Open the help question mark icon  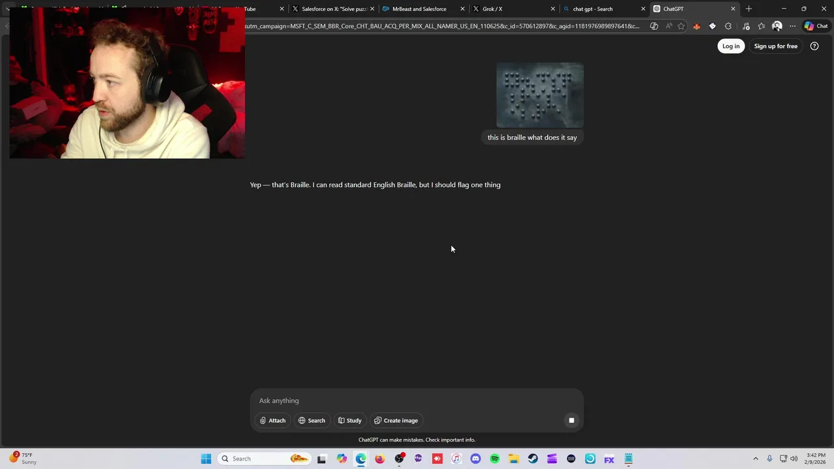(x=814, y=46)
